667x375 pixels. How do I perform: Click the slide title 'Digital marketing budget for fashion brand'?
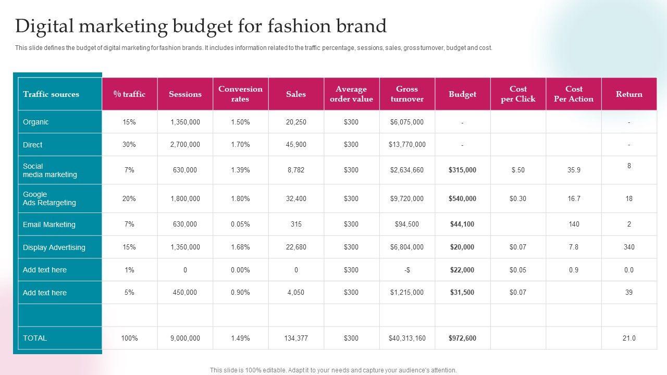point(201,26)
